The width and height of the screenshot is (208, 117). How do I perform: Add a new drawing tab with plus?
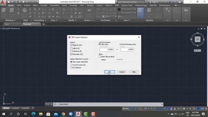(44, 24)
